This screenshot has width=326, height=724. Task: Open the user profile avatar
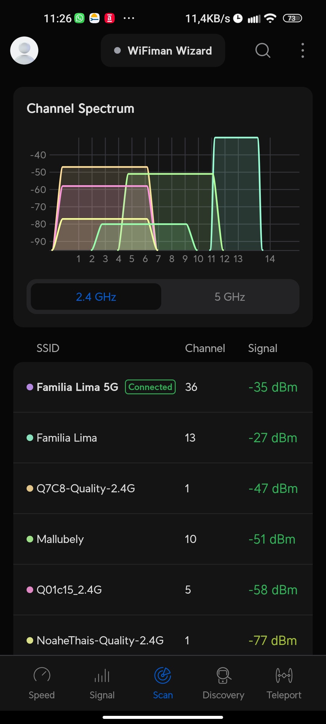click(x=24, y=50)
